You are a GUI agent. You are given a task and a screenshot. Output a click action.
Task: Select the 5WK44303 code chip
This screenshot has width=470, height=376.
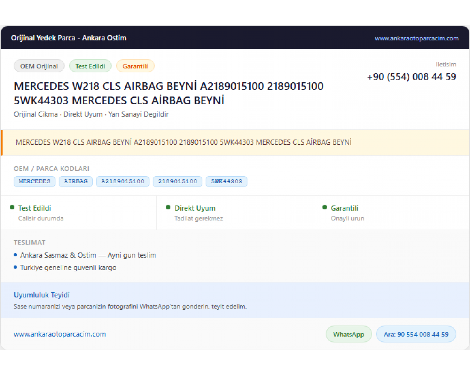coord(227,181)
